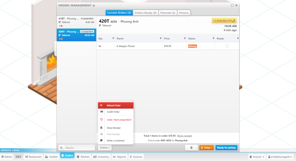Collapse the Actions dropdown menu

[105, 148]
